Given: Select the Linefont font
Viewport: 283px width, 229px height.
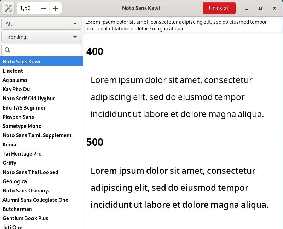Looking at the screenshot, I should click(41, 71).
